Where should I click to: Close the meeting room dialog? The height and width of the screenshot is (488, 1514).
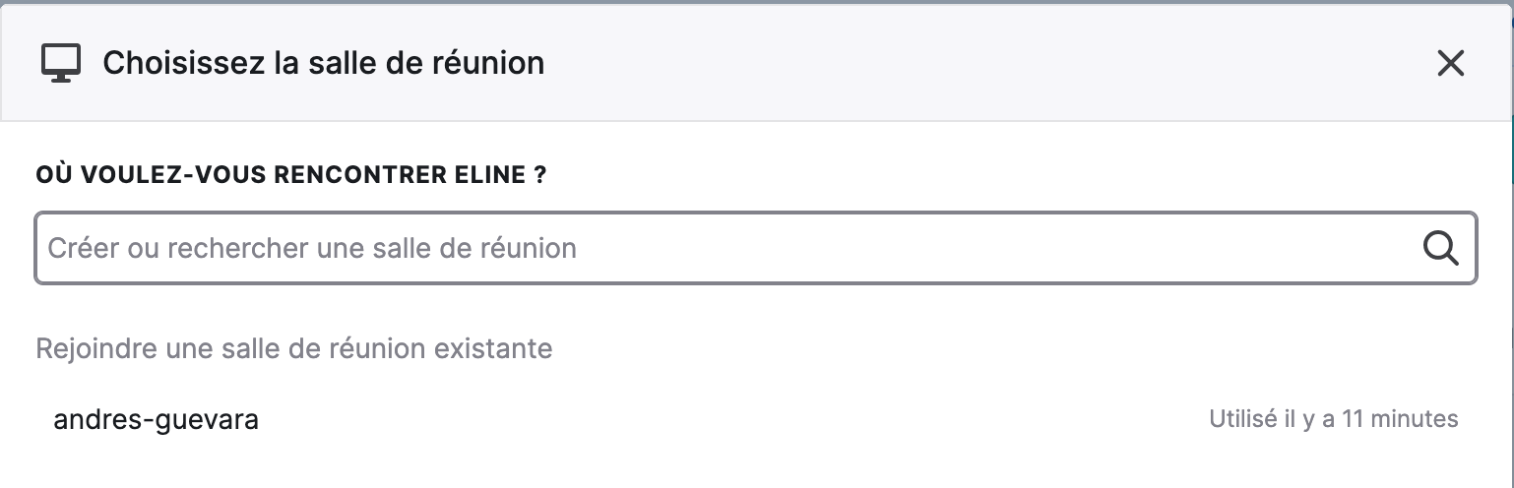[1451, 64]
